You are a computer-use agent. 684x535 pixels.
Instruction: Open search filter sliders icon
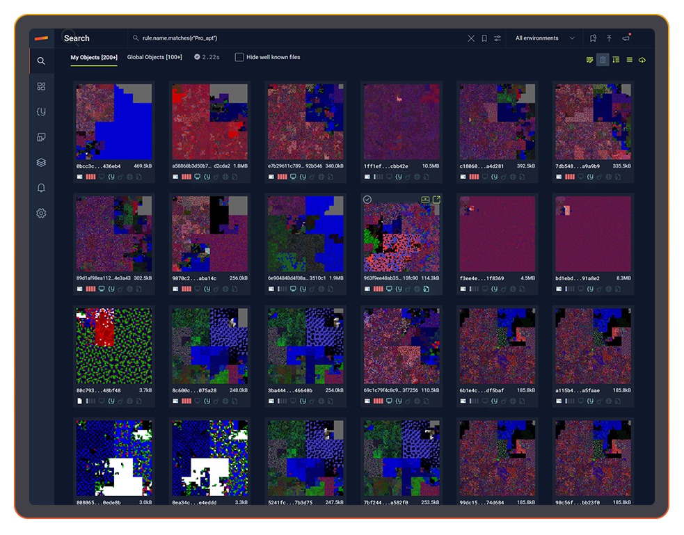point(498,38)
